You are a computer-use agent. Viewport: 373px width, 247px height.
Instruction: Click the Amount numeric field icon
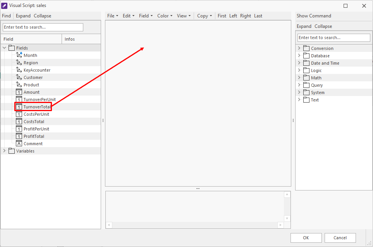point(19,92)
